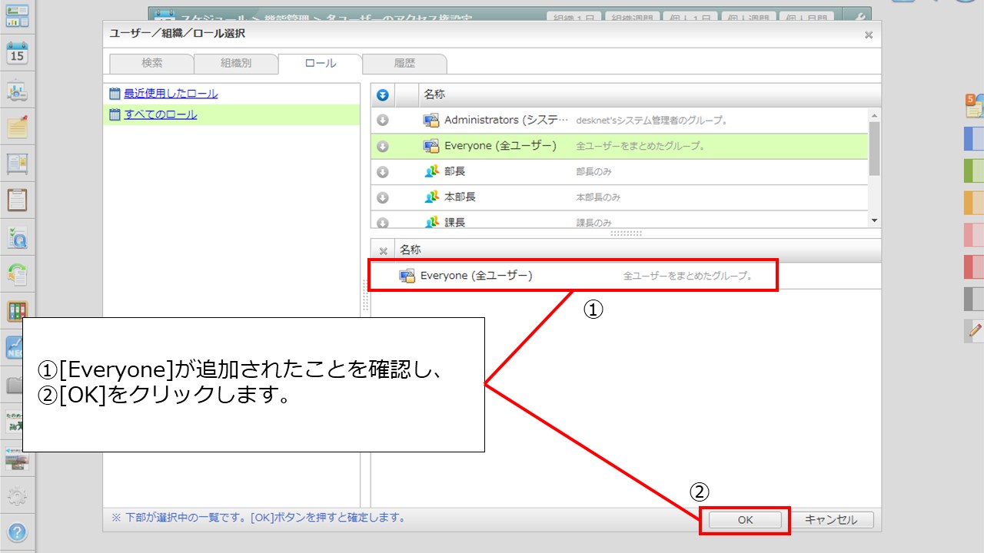Add 部長 role using its down arrow
Image resolution: width=984 pixels, height=553 pixels.
pos(382,172)
